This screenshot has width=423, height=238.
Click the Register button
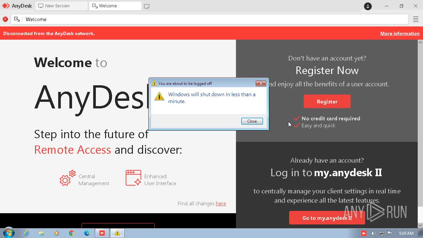coord(327,101)
